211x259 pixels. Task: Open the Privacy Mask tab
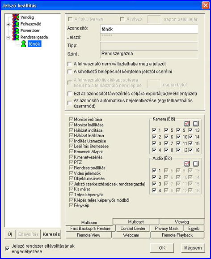pos(167,229)
